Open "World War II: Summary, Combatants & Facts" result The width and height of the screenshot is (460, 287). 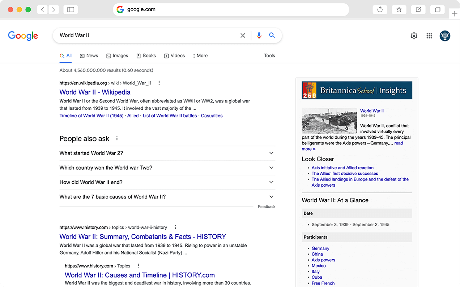pos(143,236)
